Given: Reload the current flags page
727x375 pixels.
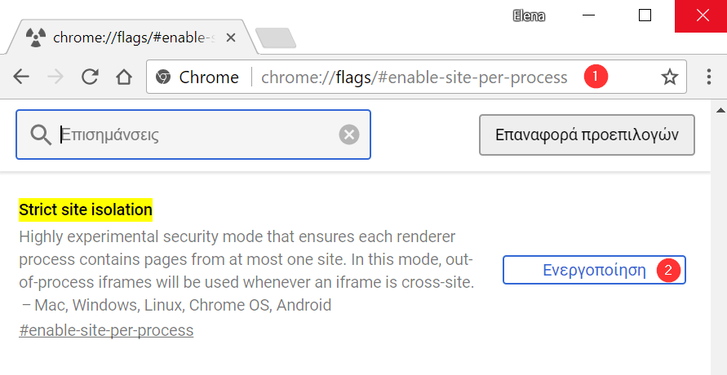Looking at the screenshot, I should 90,77.
